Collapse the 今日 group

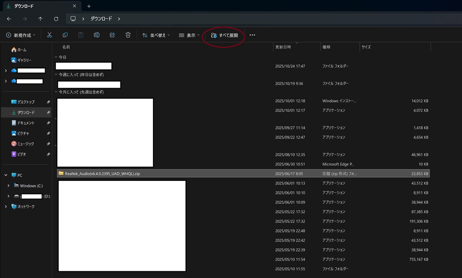(55, 57)
